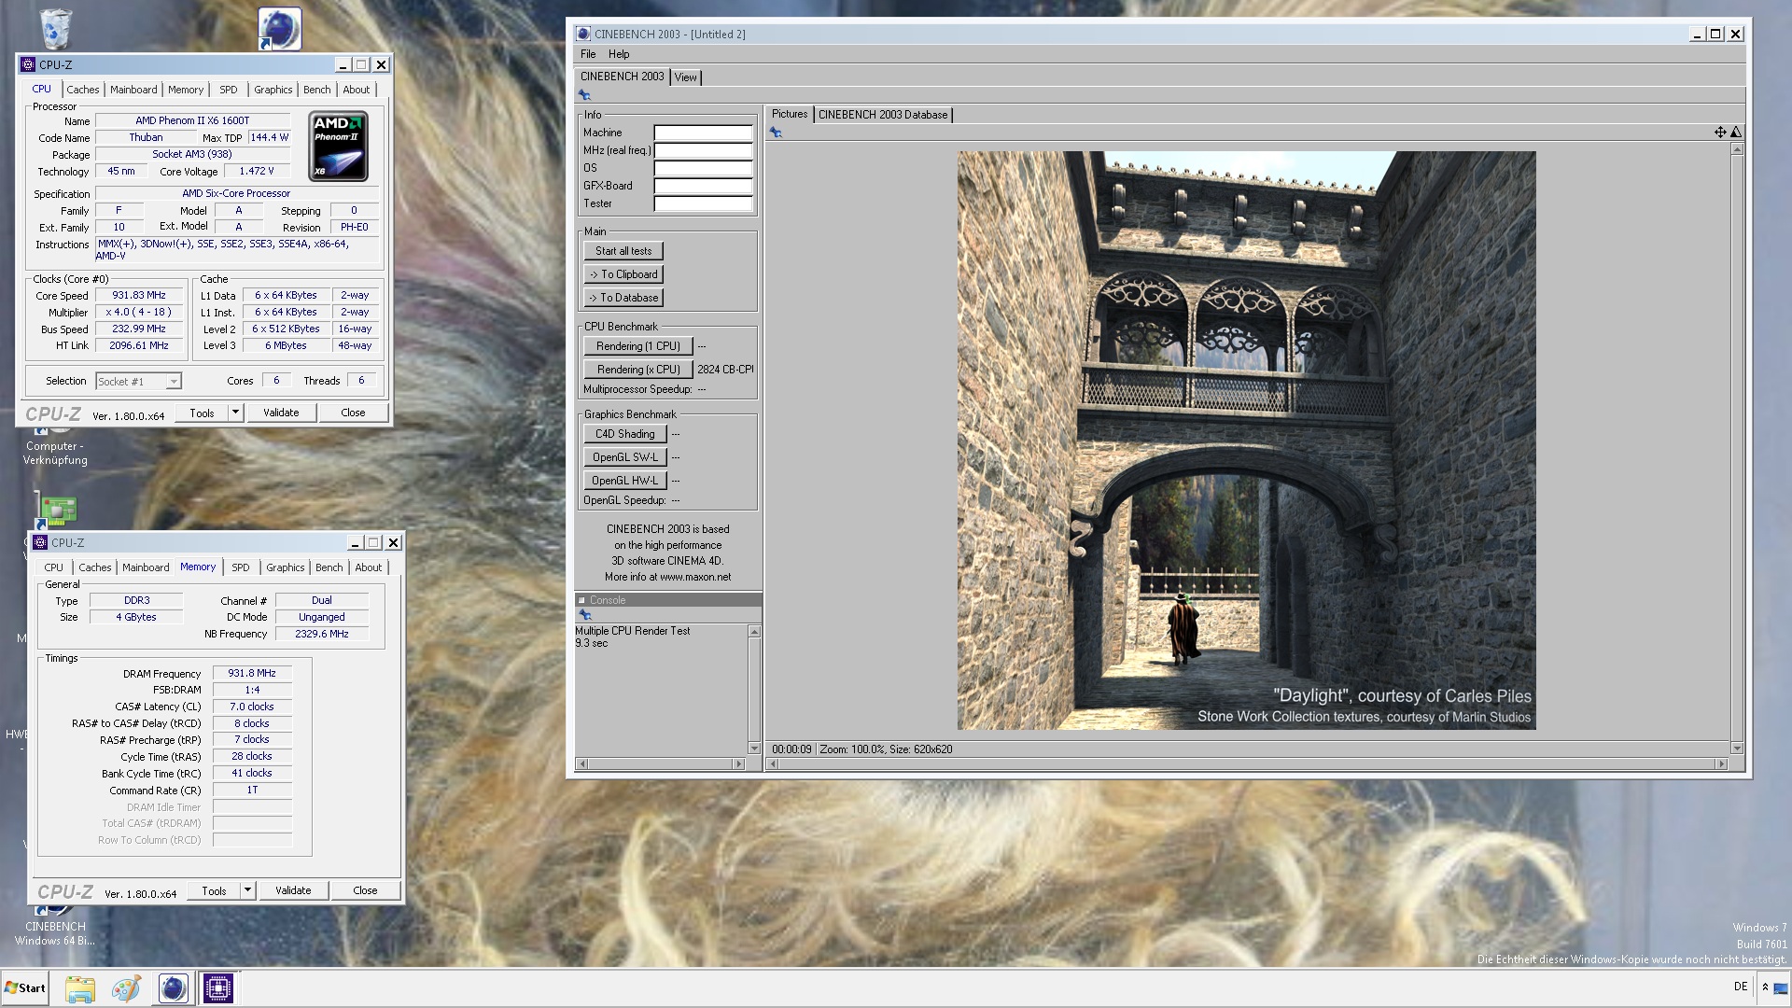
Task: Open Paint from the taskbar
Action: 126,988
